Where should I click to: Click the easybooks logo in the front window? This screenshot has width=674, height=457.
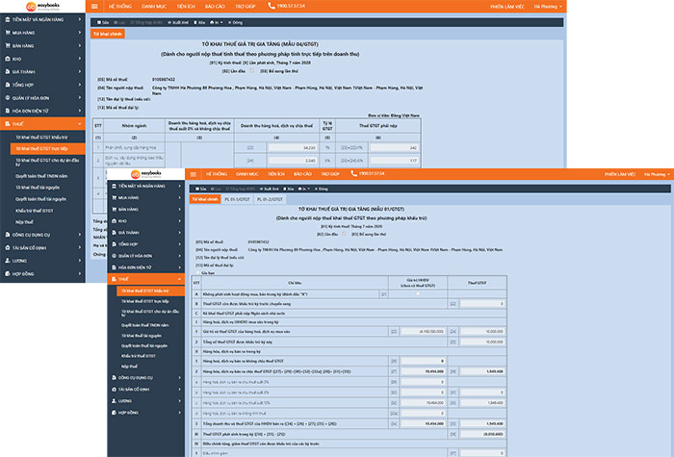146,174
